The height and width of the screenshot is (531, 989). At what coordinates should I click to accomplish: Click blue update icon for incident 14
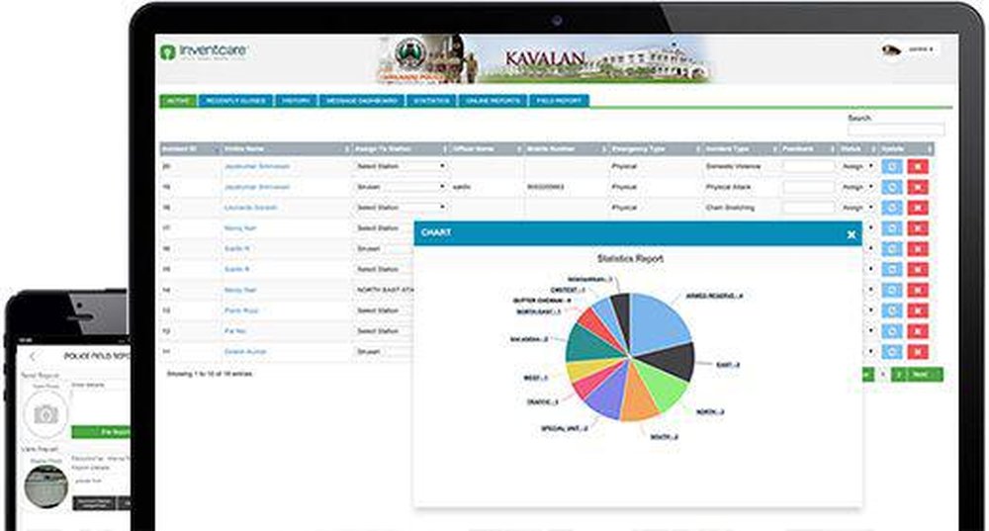891,290
